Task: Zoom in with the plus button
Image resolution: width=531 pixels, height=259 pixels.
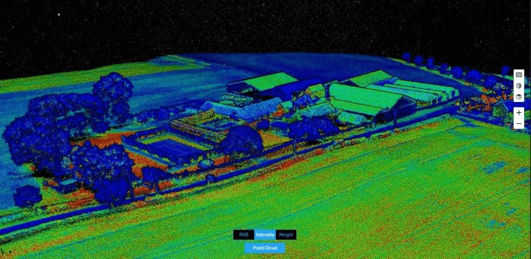Action: click(519, 113)
